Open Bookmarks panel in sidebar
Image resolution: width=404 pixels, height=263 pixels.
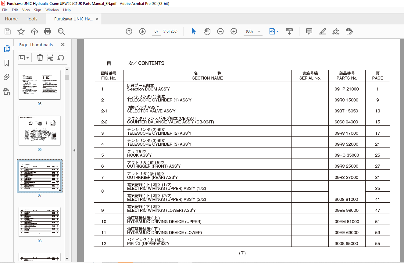pyautogui.click(x=7, y=63)
